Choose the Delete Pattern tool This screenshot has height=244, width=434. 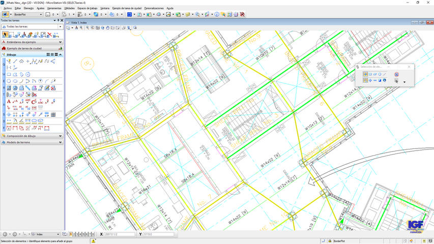[53, 88]
